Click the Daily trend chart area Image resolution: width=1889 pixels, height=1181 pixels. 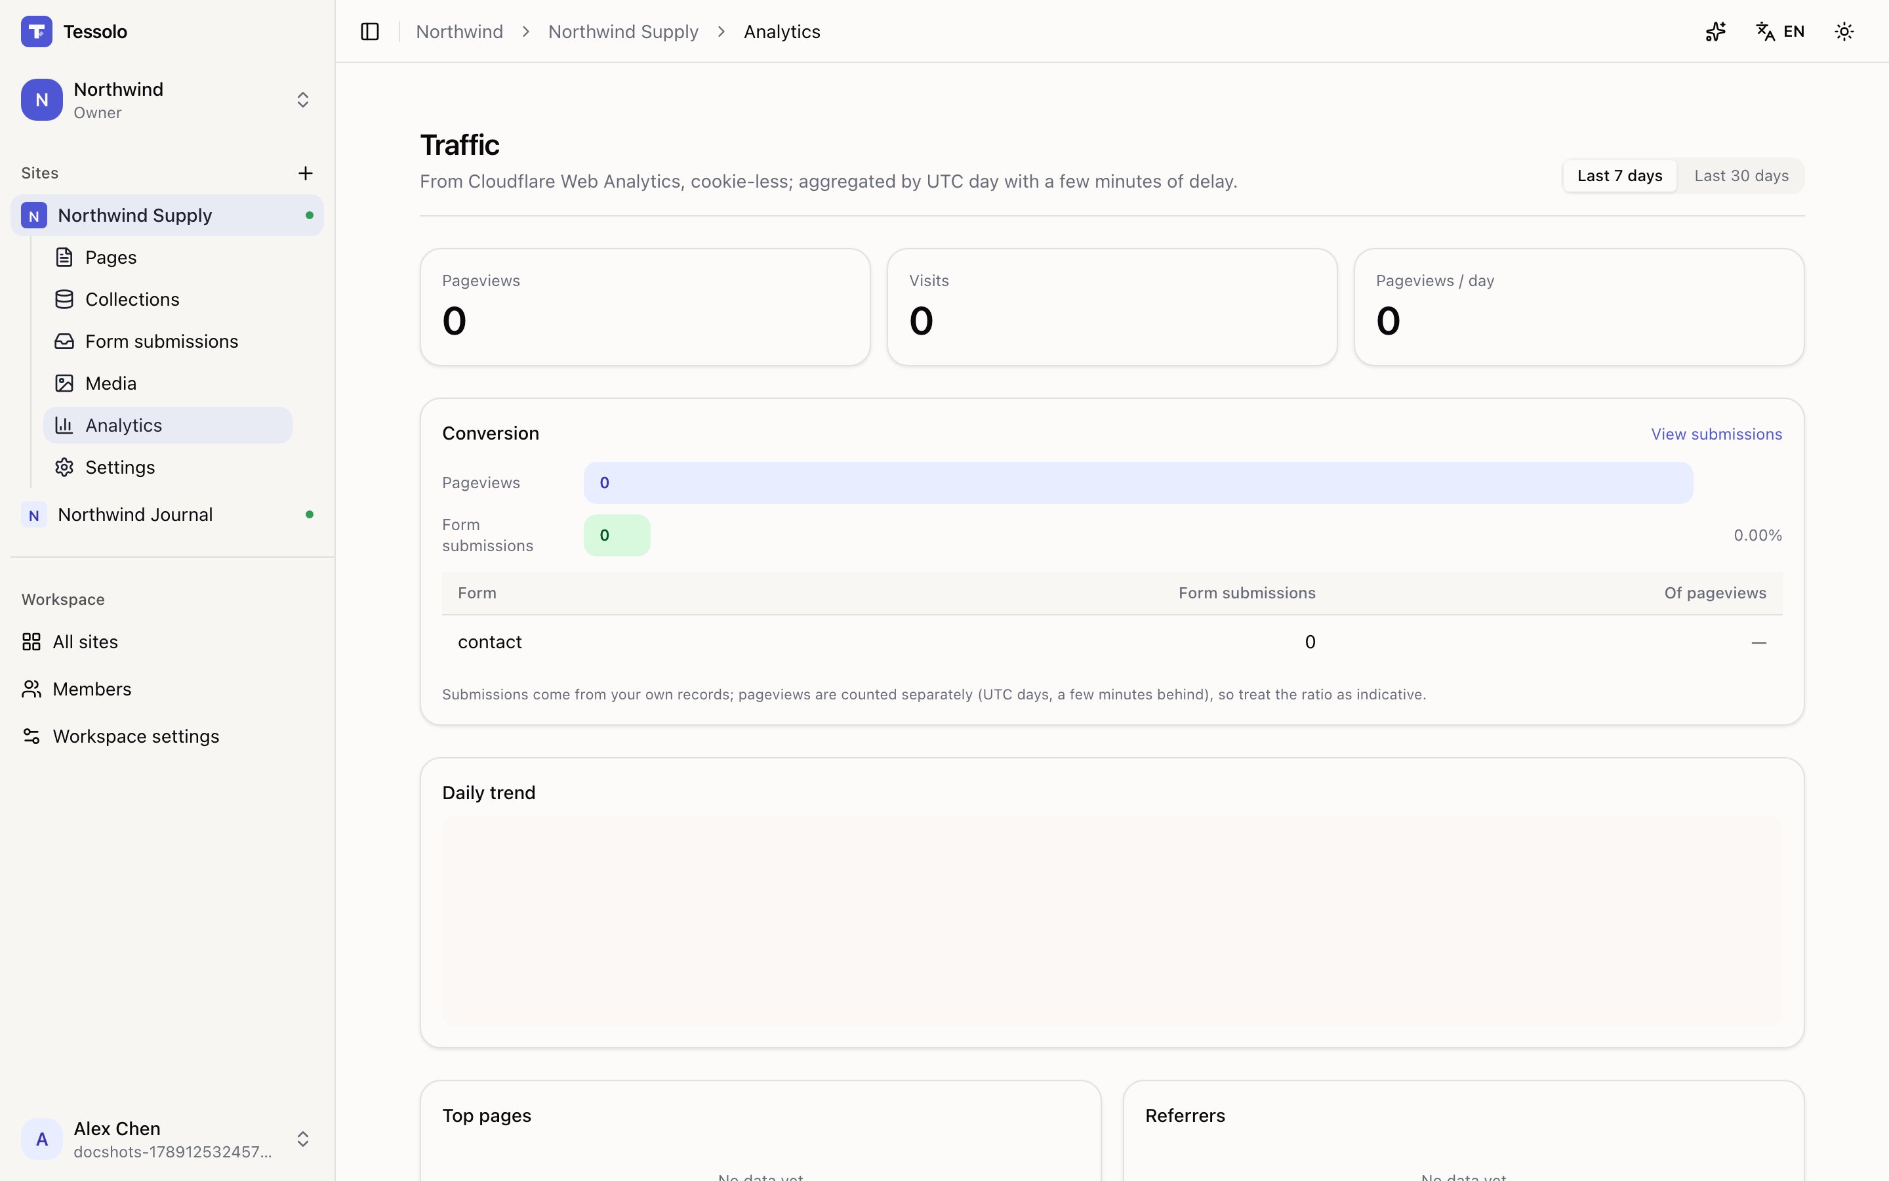click(1112, 921)
